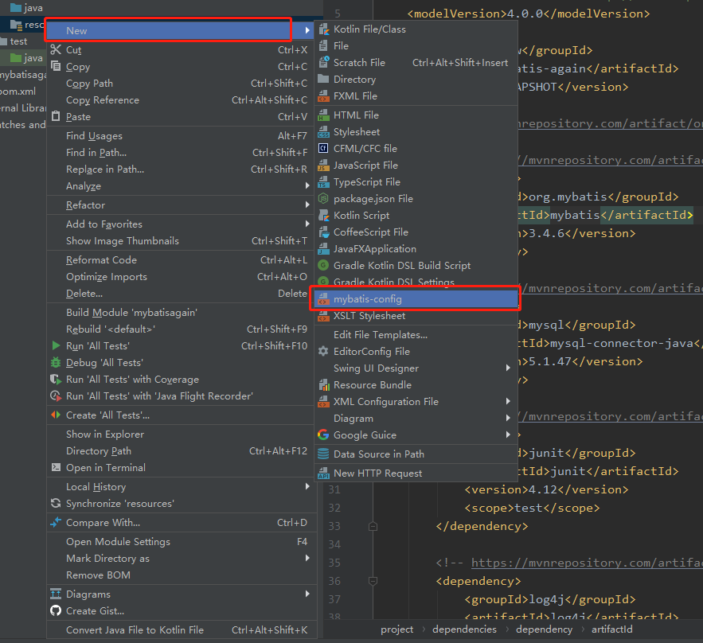Expand the XML Configuration File submenu arrow
Viewport: 703px width, 643px height.
point(508,401)
